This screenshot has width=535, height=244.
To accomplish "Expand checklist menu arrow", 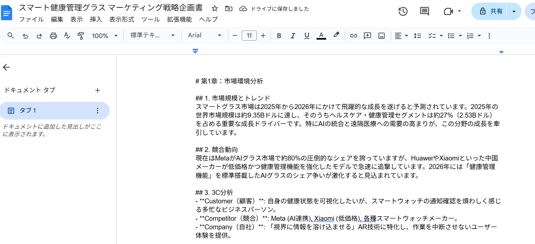I will (441, 36).
